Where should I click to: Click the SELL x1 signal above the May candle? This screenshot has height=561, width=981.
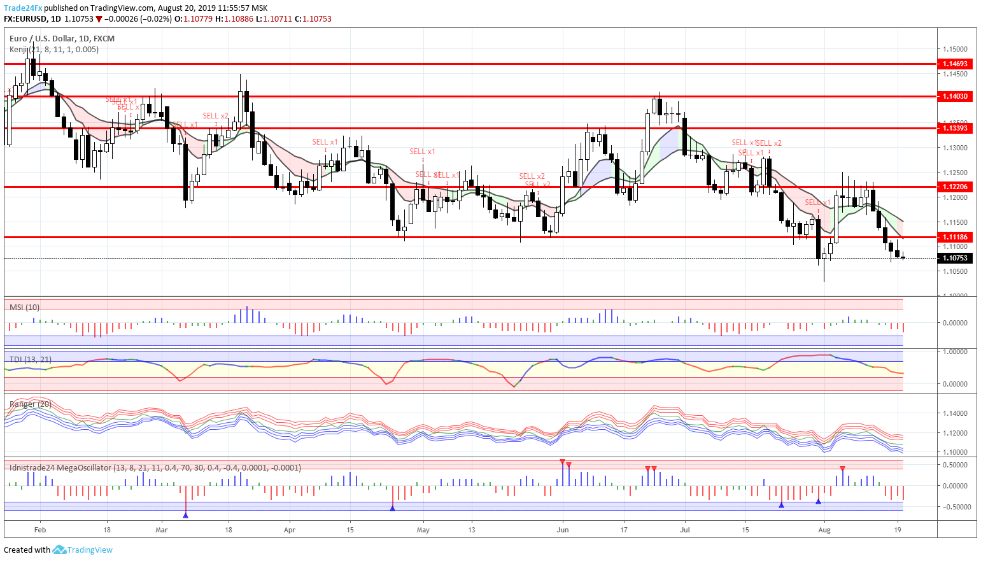(x=422, y=152)
